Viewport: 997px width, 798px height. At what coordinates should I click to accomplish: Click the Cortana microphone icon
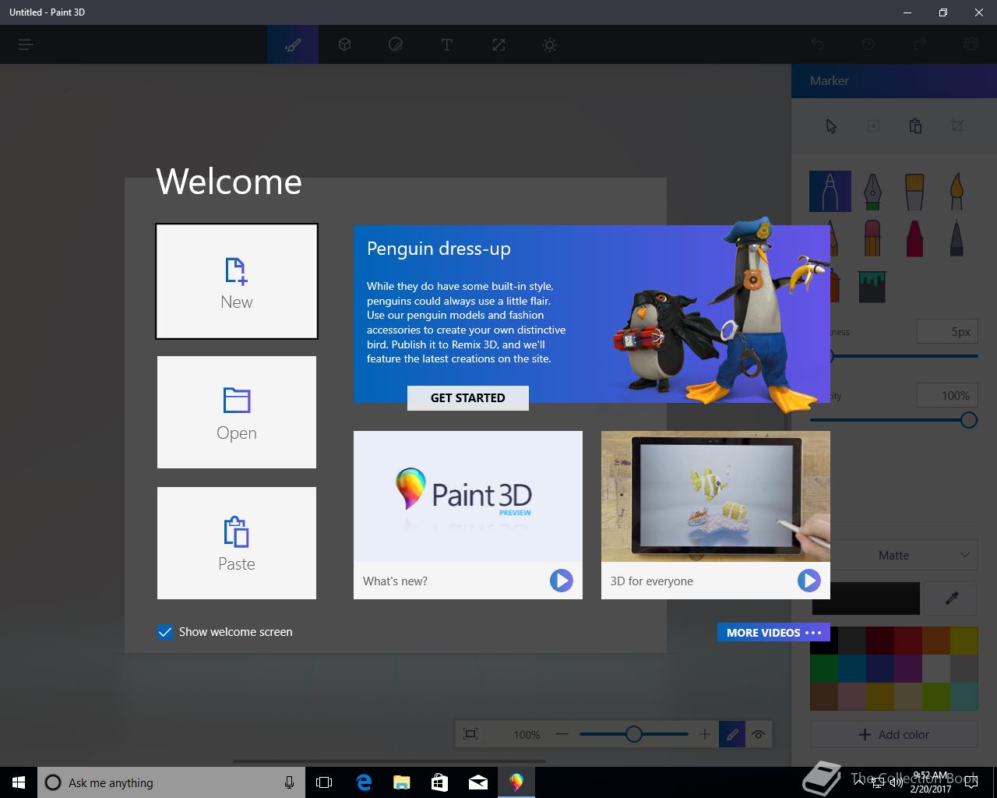(x=289, y=782)
